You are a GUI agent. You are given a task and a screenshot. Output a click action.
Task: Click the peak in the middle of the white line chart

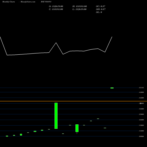click(x=56, y=43)
